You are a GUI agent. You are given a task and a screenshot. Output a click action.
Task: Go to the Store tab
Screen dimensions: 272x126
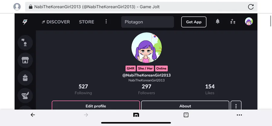[86, 22]
